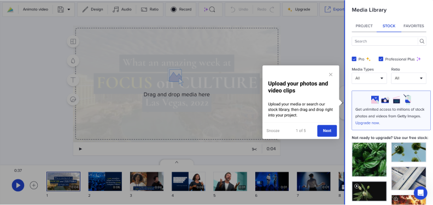Click the Undo button
433x205 pixels.
point(239,9)
